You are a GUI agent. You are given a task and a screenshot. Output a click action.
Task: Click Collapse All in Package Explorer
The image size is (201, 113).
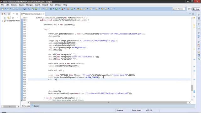point(5,18)
